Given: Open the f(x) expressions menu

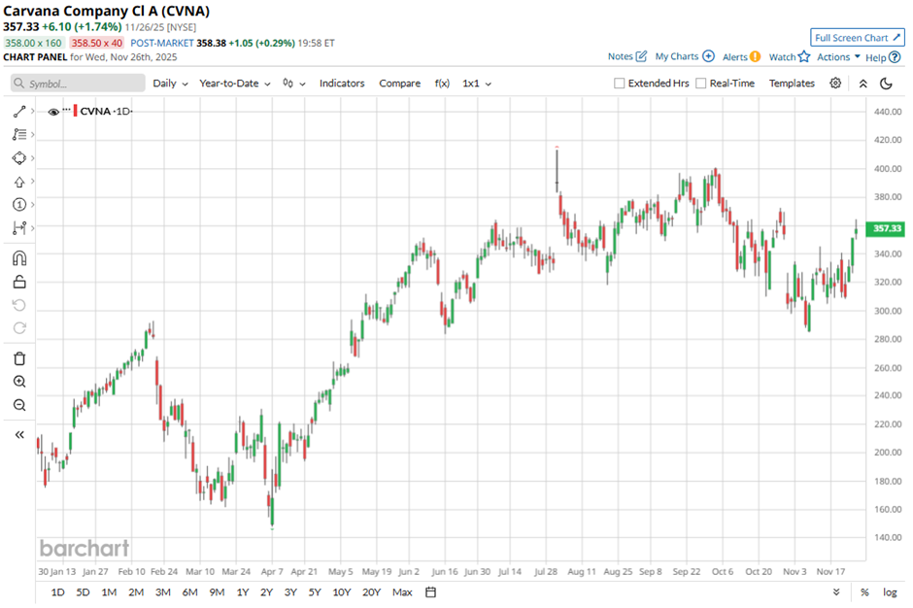Looking at the screenshot, I should pyautogui.click(x=442, y=84).
